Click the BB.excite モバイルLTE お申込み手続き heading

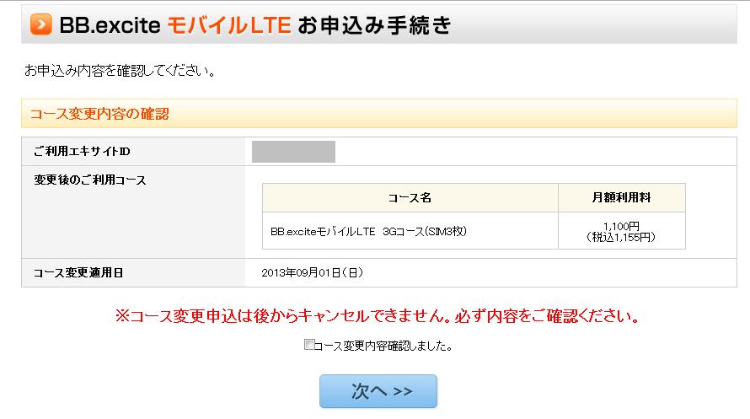[255, 25]
